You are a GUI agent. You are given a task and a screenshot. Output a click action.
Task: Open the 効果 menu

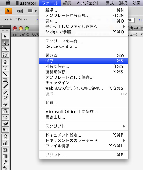click(136, 3)
